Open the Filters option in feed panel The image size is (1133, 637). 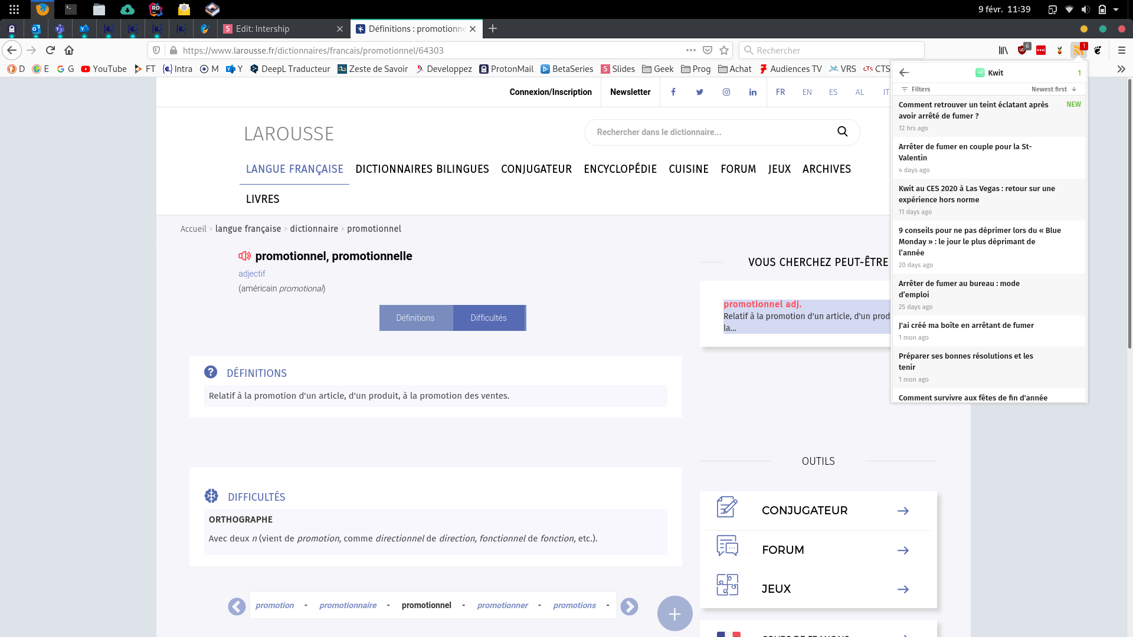coord(916,89)
